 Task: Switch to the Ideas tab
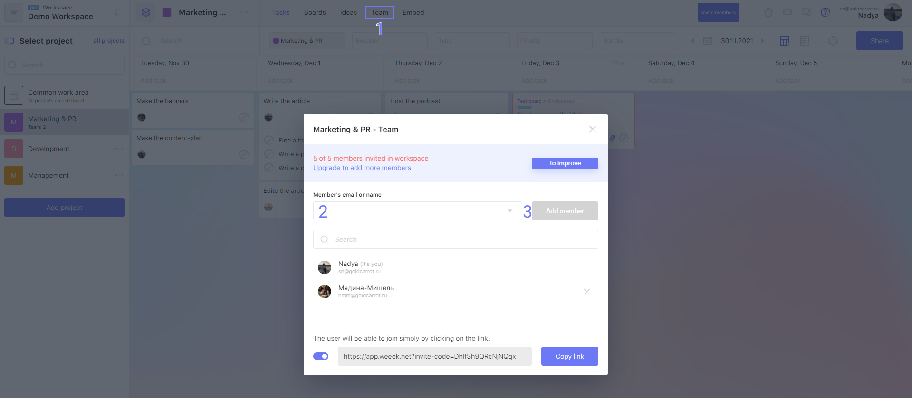[x=348, y=12]
